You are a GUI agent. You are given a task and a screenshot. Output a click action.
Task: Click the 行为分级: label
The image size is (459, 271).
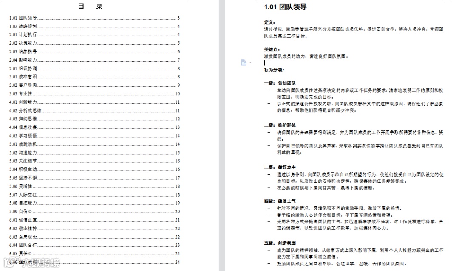click(274, 70)
